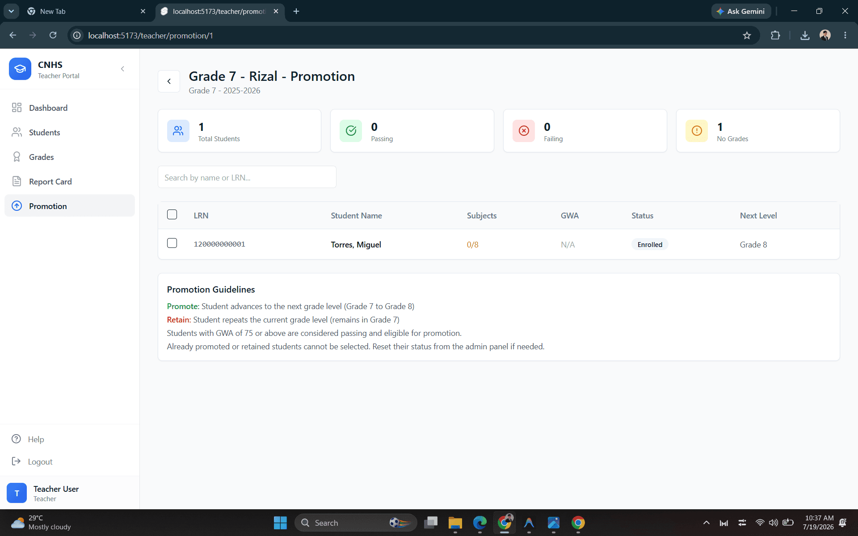
Task: Go to Students in the sidebar
Action: (70, 132)
